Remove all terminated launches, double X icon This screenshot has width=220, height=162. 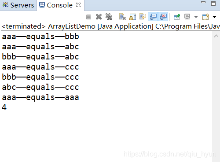[x=109, y=17]
